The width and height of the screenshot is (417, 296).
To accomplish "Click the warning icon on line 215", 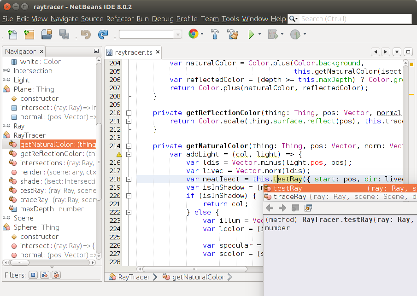I will pos(119,154).
